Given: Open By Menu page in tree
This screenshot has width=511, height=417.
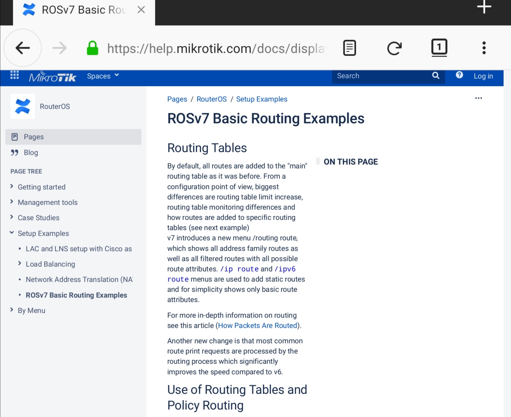Looking at the screenshot, I should point(32,311).
